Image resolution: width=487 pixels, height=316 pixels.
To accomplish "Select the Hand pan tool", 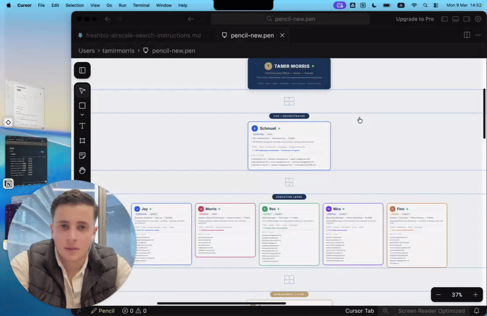I will point(82,170).
